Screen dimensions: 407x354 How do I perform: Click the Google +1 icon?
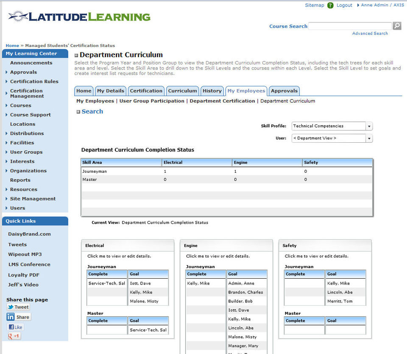(14, 336)
